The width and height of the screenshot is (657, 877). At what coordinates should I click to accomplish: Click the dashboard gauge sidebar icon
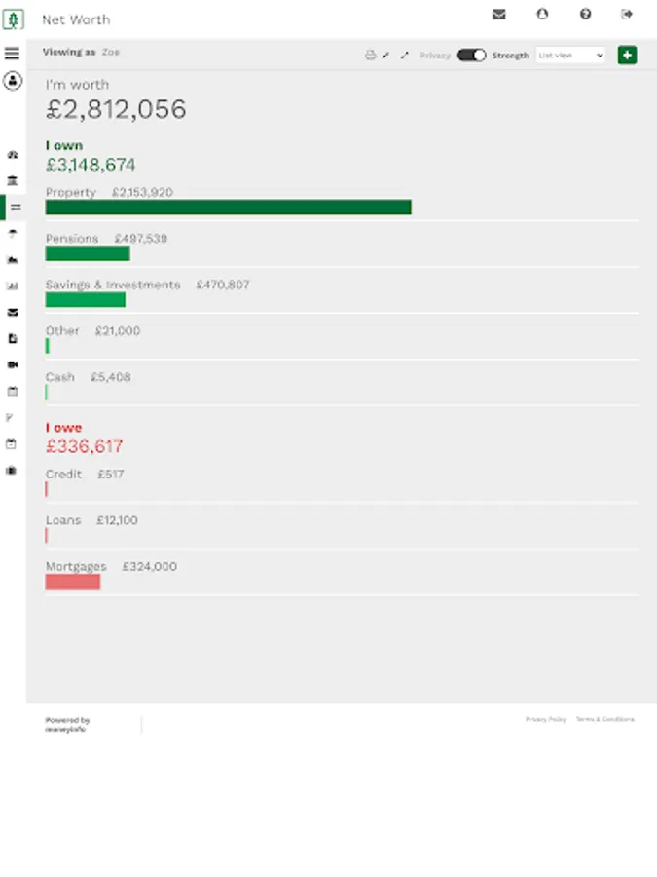click(x=13, y=154)
